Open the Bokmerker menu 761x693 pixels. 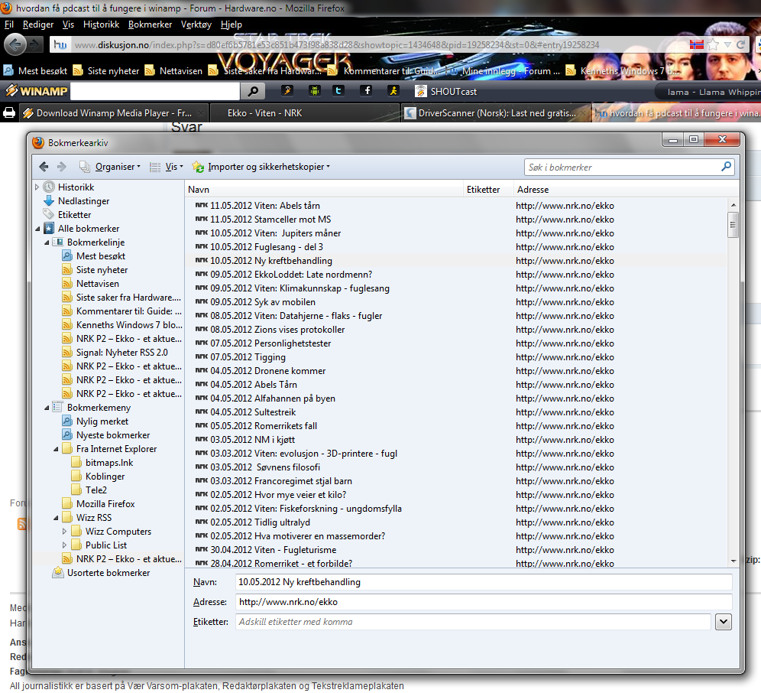point(150,24)
